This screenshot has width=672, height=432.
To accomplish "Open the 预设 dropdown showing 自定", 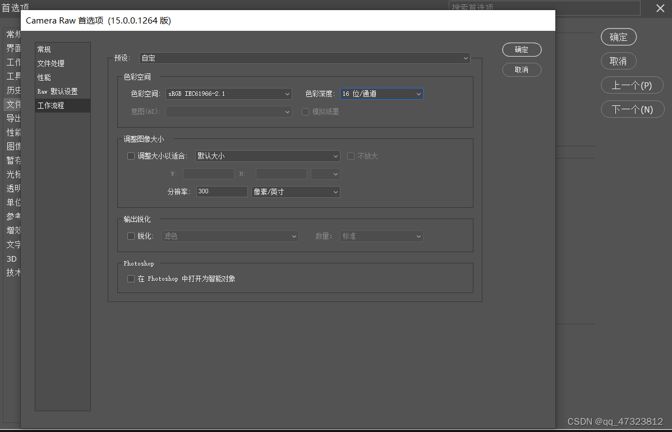I will point(305,58).
